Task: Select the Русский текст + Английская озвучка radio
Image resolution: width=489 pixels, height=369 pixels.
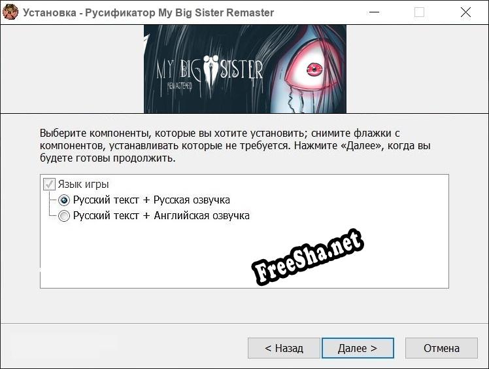Action: (x=64, y=216)
